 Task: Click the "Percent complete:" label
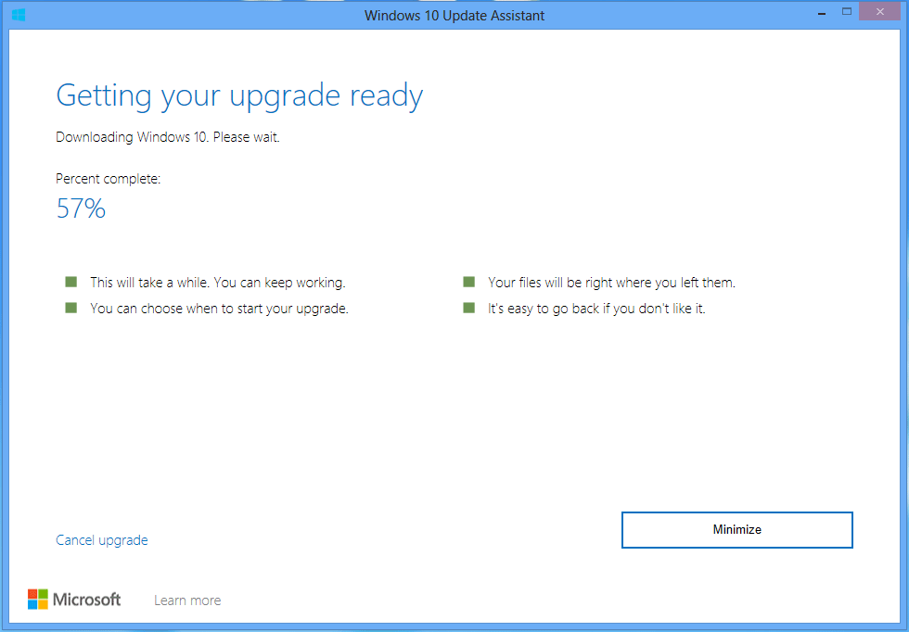pos(108,179)
